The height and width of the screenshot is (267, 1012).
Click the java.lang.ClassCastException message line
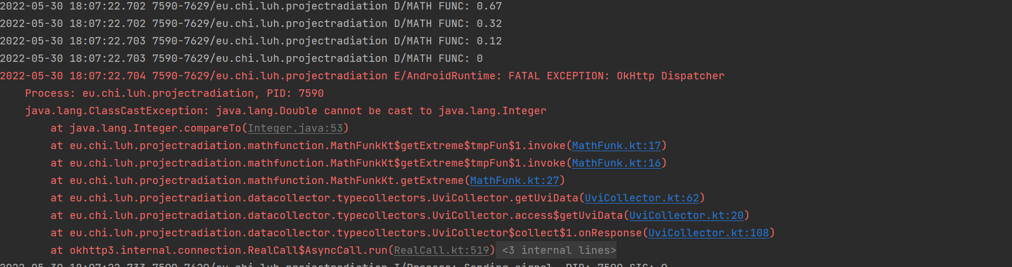[x=286, y=111]
